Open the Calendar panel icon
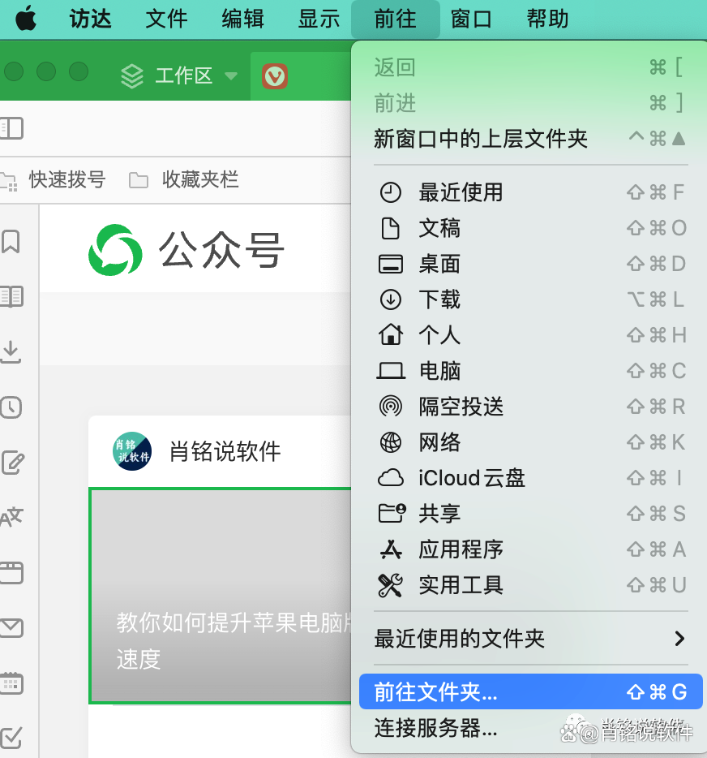This screenshot has height=758, width=707. (x=11, y=683)
